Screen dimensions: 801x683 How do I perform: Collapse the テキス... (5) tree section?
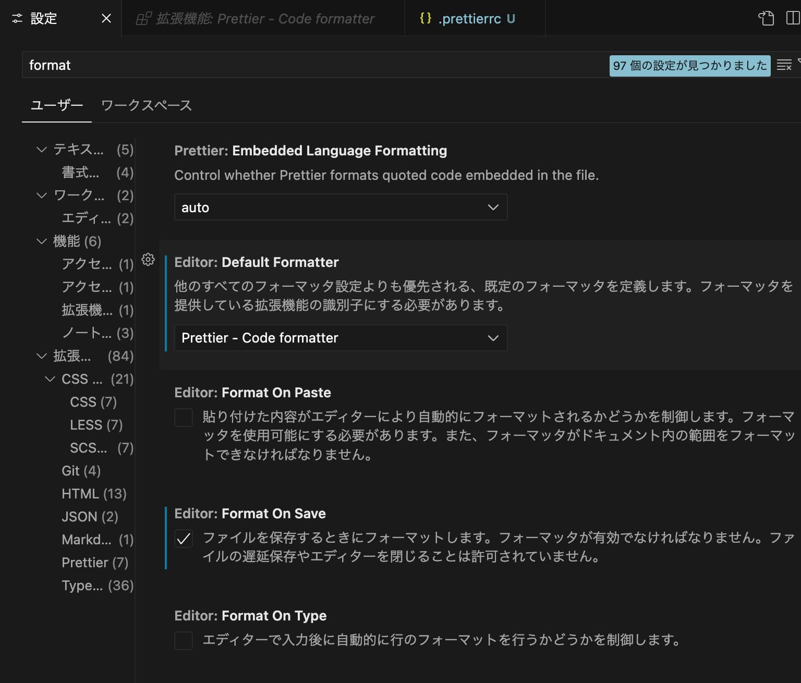[x=42, y=150]
